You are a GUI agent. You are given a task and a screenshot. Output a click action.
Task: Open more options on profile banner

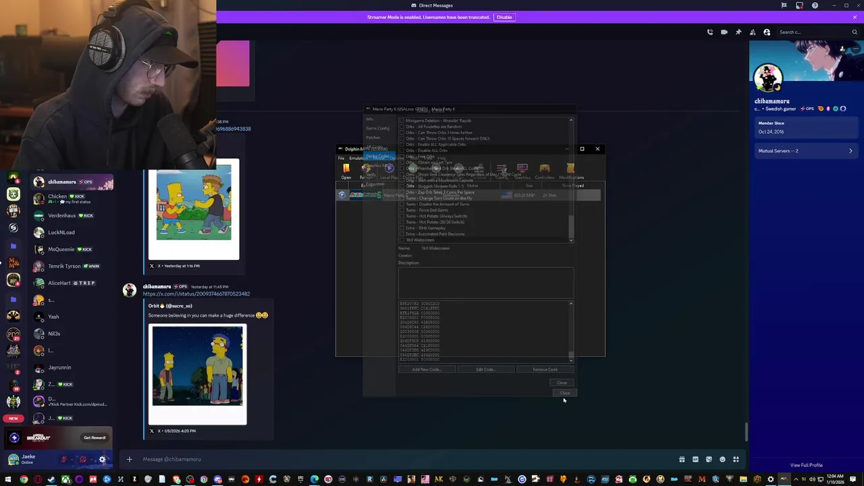(855, 49)
